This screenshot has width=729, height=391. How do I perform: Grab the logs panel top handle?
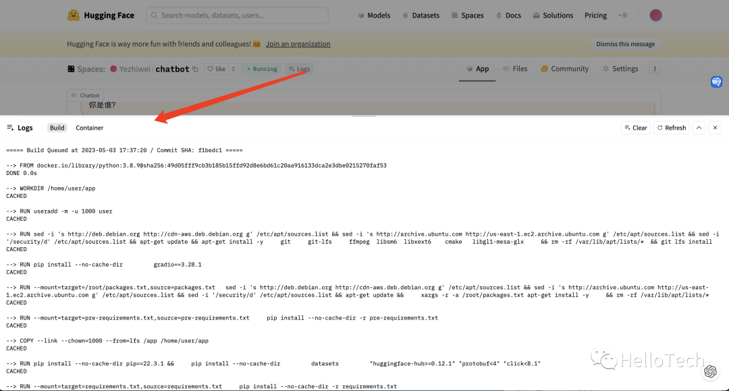[x=364, y=115]
